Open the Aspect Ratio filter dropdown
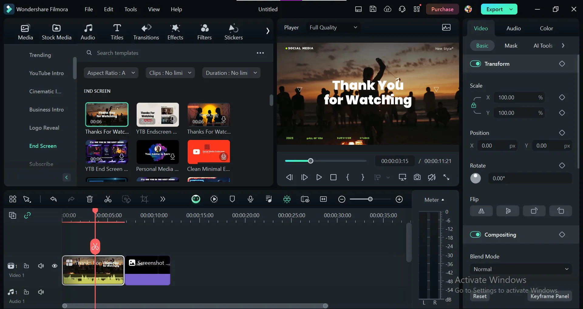This screenshot has width=583, height=309. tap(111, 73)
